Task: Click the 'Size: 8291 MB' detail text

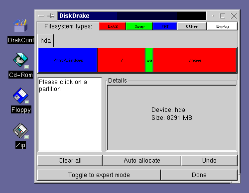Action: coord(172,118)
